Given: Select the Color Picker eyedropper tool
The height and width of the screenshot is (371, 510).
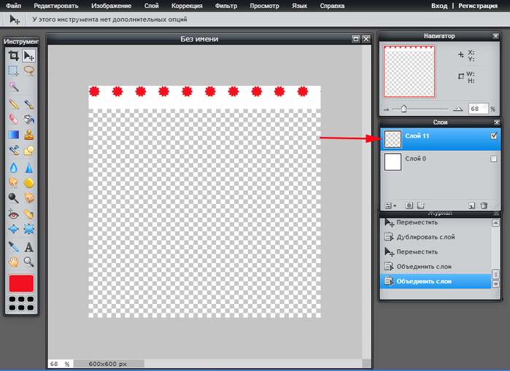Looking at the screenshot, I should point(13,246).
